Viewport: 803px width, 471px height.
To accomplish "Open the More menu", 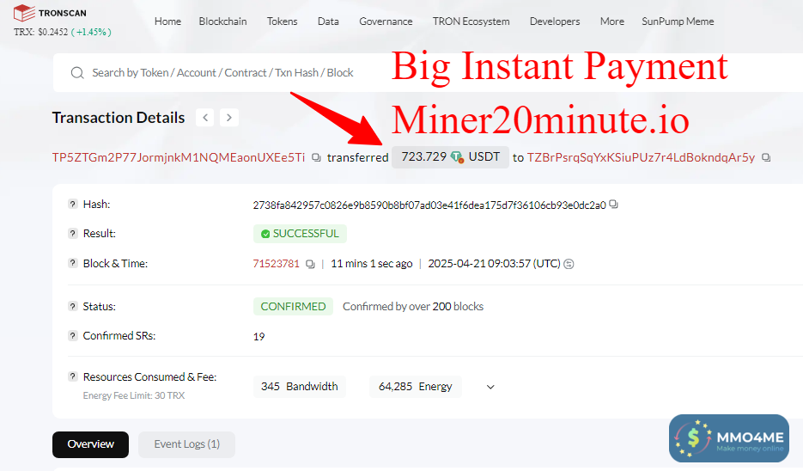I will [612, 21].
